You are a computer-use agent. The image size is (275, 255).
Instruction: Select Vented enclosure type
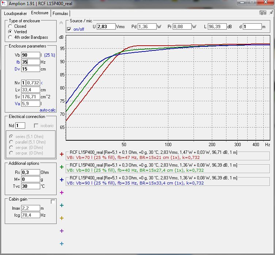[10, 31]
